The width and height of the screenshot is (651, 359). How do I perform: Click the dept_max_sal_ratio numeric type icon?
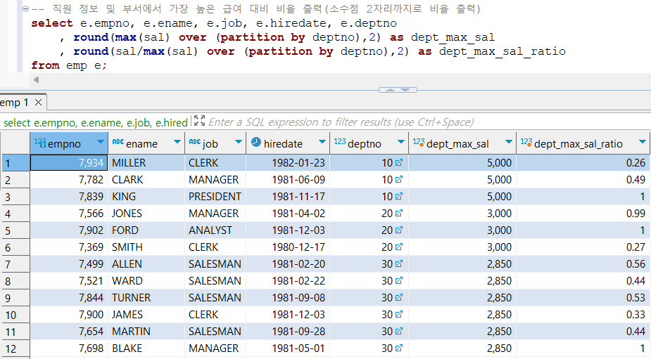click(526, 142)
